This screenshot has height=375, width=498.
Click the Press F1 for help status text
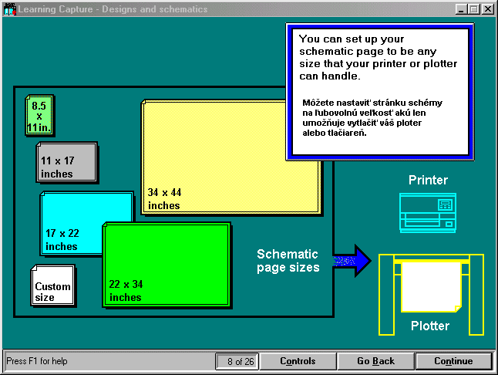[37, 361]
